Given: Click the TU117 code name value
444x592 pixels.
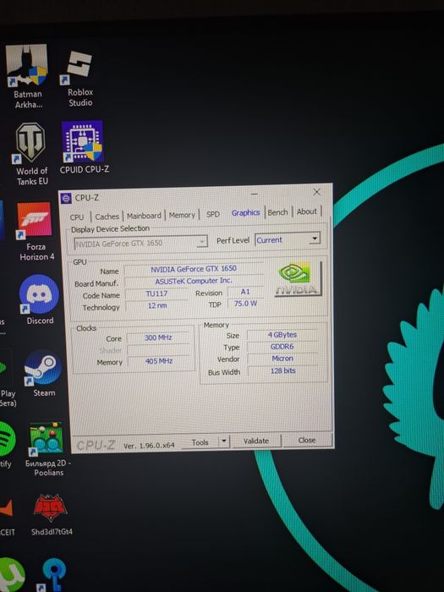Looking at the screenshot, I should coord(156,293).
